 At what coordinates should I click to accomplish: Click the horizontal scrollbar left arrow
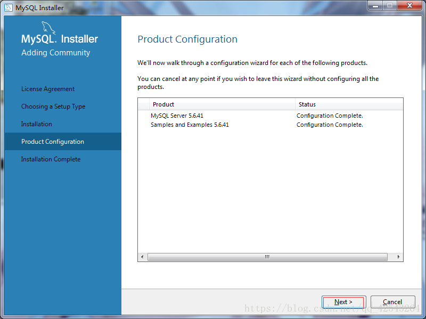142,257
